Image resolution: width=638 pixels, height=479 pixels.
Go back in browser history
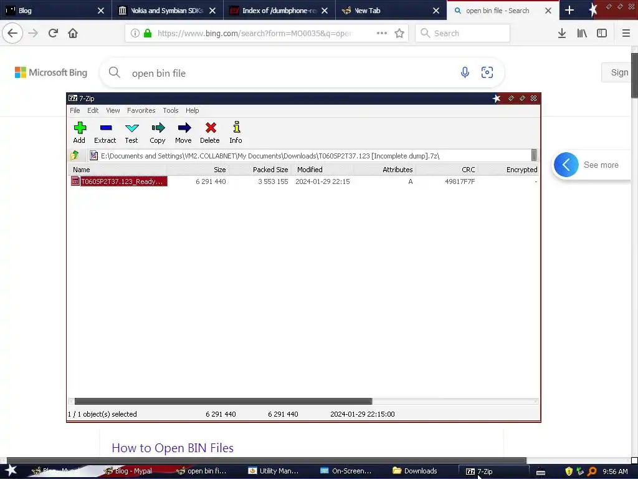(x=12, y=33)
